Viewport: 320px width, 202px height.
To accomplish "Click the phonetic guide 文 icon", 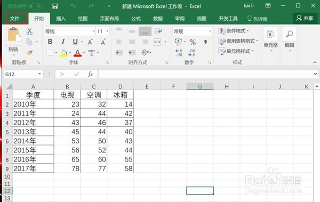I will pos(91,53).
